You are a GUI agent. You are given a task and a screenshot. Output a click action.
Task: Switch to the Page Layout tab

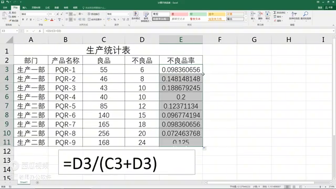[x=36, y=7]
